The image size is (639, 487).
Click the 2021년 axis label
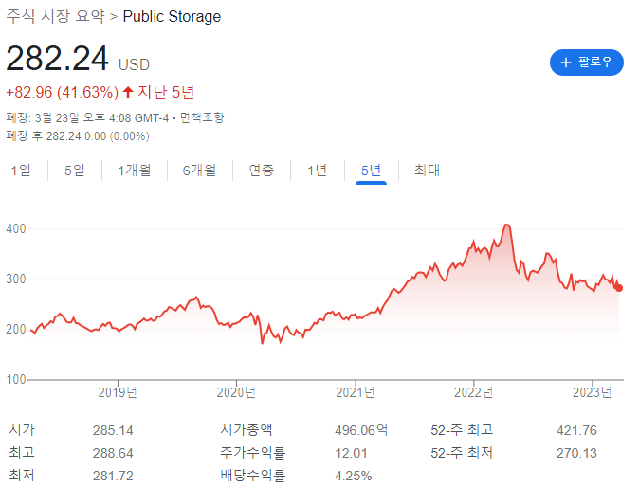pos(355,392)
